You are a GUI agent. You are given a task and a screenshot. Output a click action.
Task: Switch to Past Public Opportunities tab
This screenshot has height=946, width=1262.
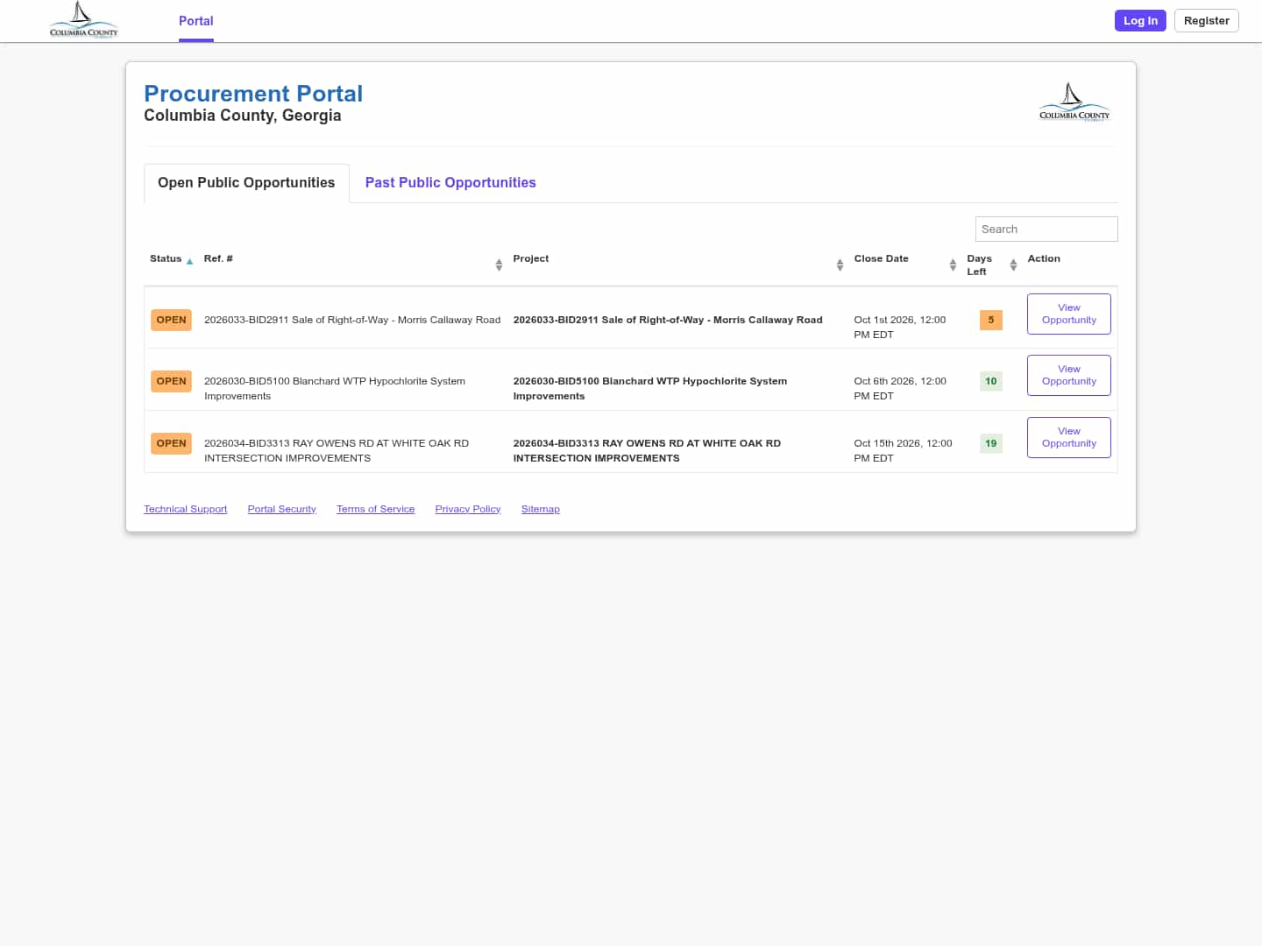click(x=450, y=182)
